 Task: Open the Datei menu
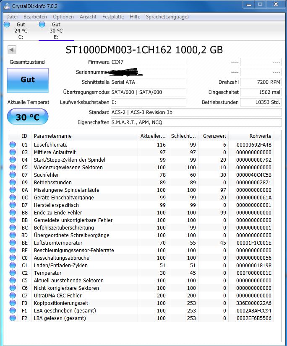(12, 17)
